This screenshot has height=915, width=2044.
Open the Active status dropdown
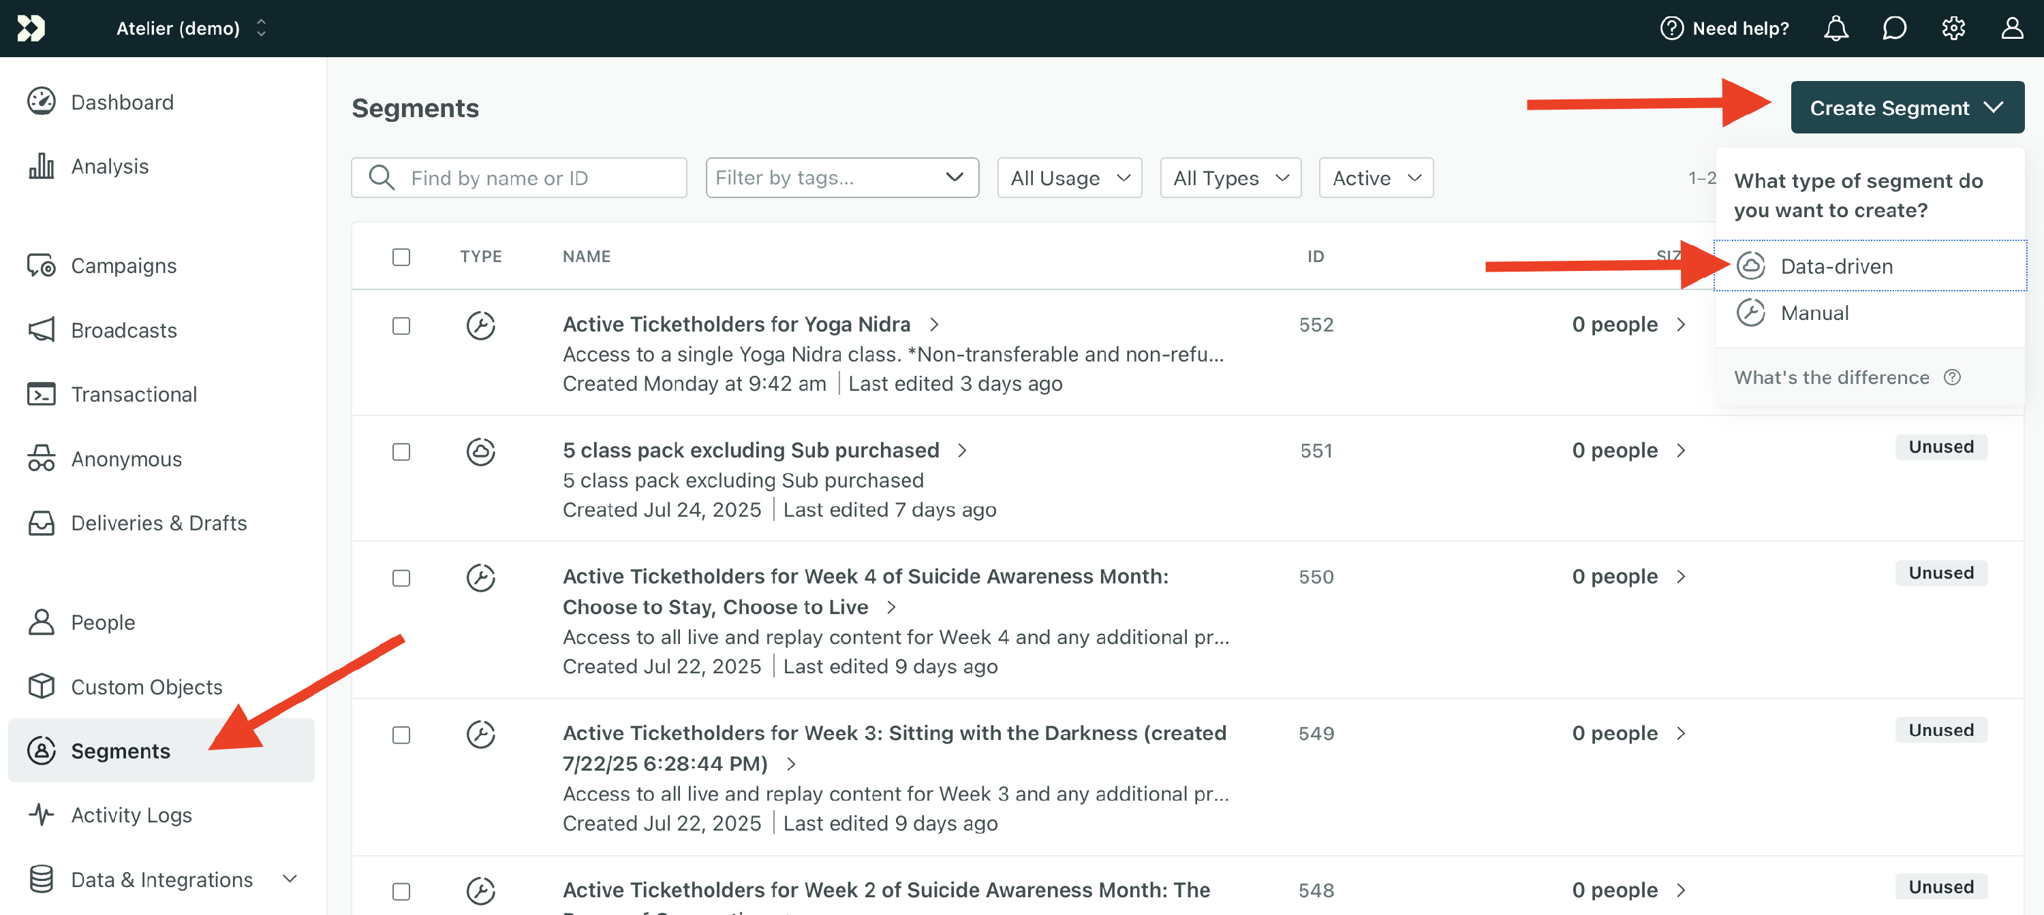coord(1375,178)
